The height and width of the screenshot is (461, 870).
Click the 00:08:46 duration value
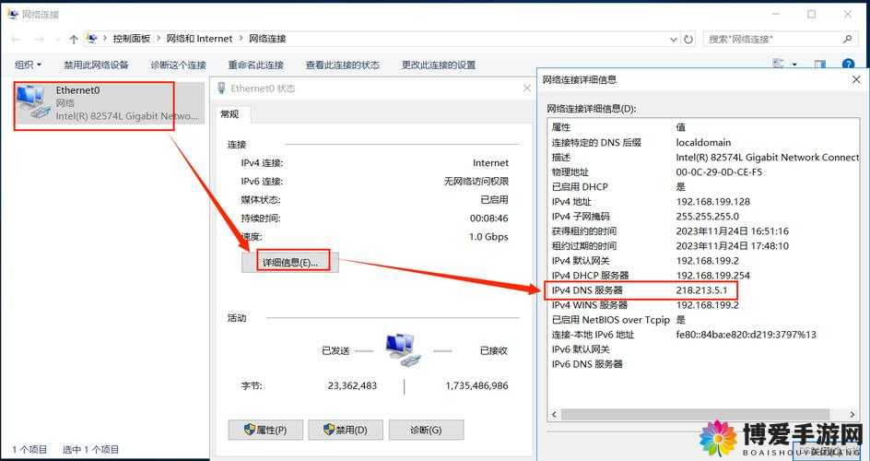(488, 219)
